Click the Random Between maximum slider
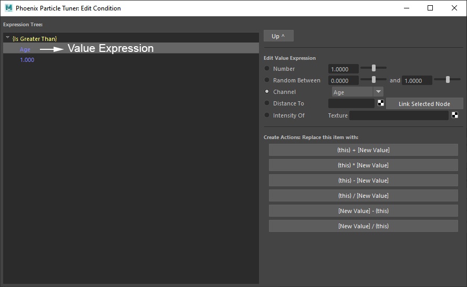The width and height of the screenshot is (467, 287). 448,79
